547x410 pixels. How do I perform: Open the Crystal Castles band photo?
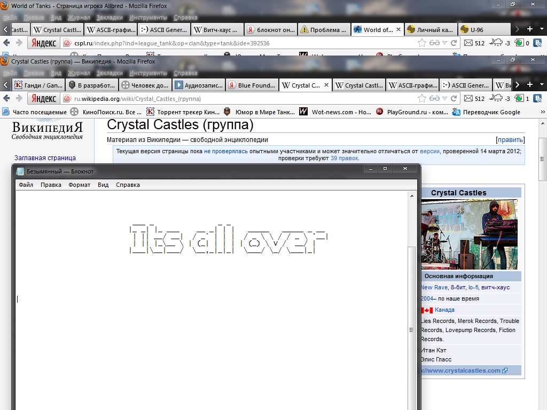click(469, 234)
